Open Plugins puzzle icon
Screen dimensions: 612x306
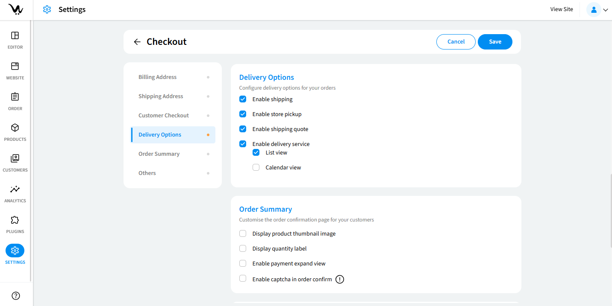[x=15, y=220]
